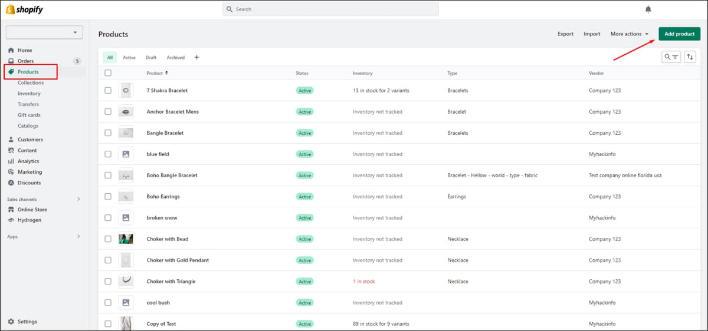
Task: Click the Hydrogen channel icon
Action: point(11,220)
